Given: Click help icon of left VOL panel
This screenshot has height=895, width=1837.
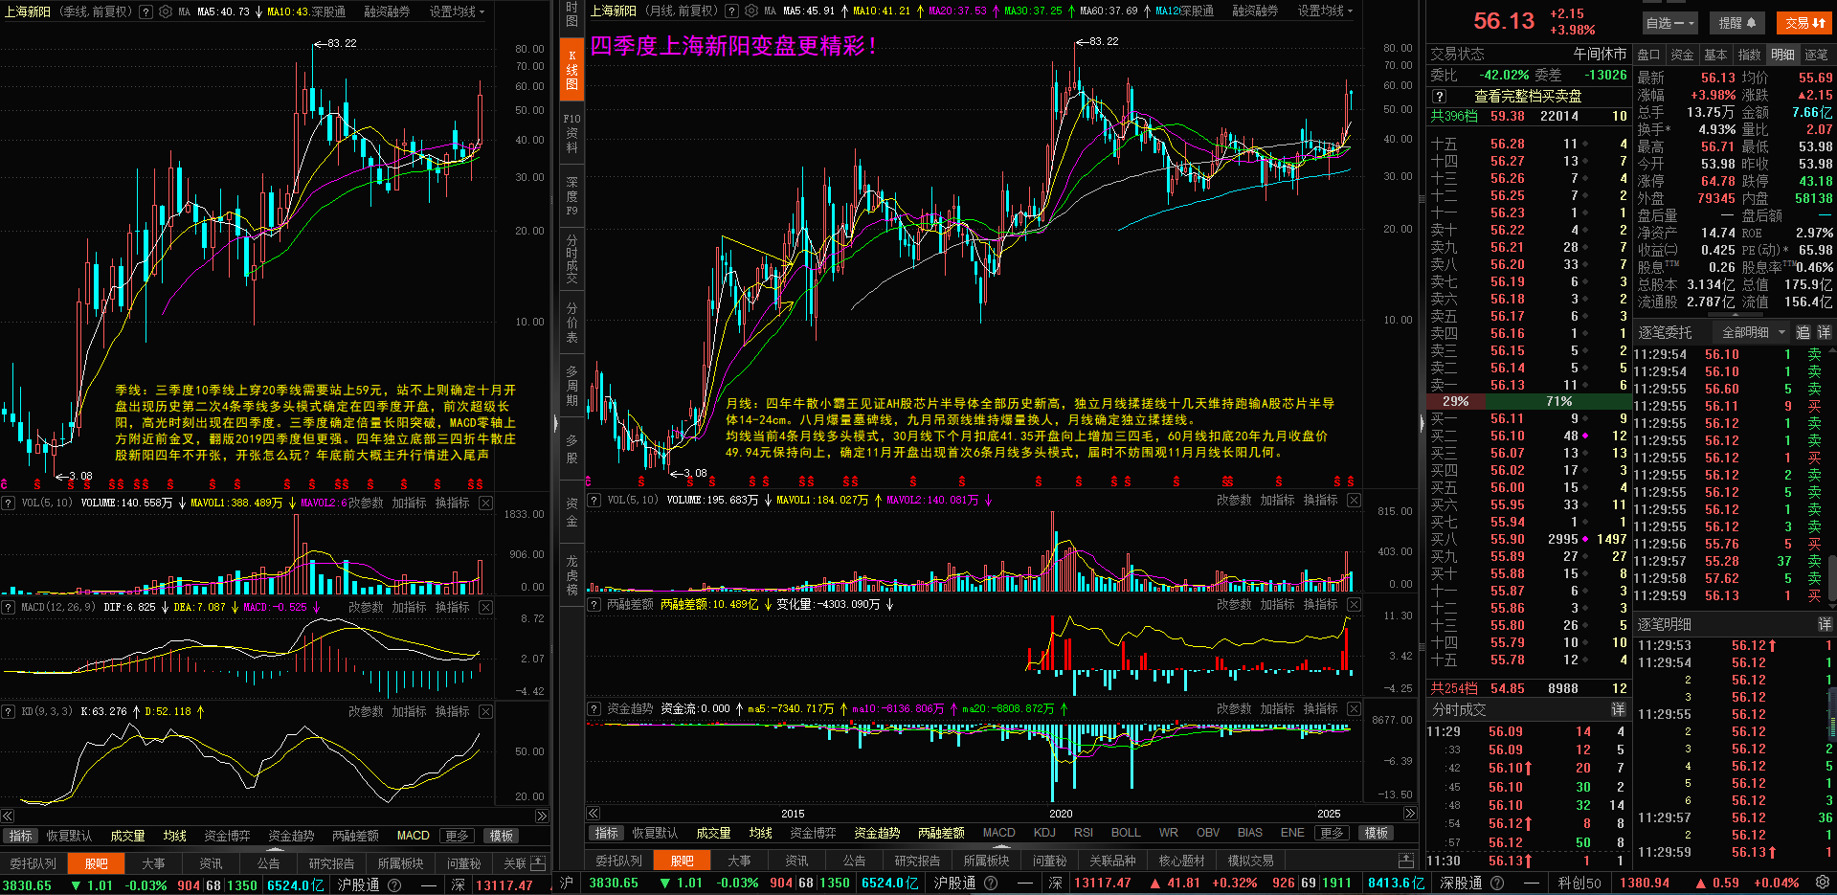Looking at the screenshot, I should (8, 503).
